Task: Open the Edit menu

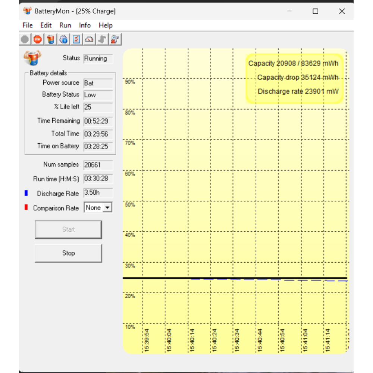Action: pos(46,25)
